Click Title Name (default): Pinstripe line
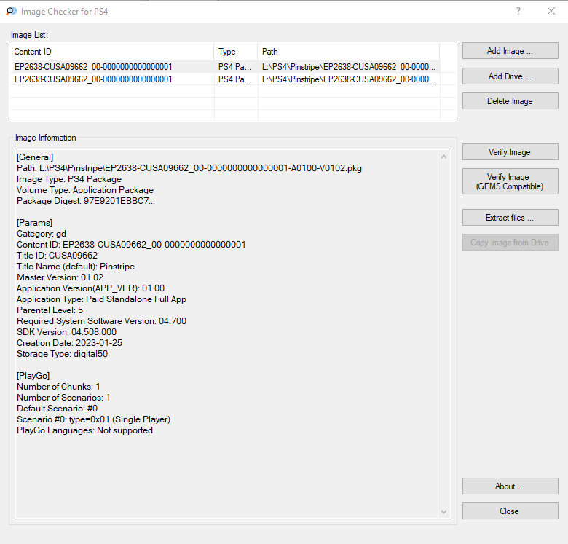568x544 pixels. tap(76, 267)
